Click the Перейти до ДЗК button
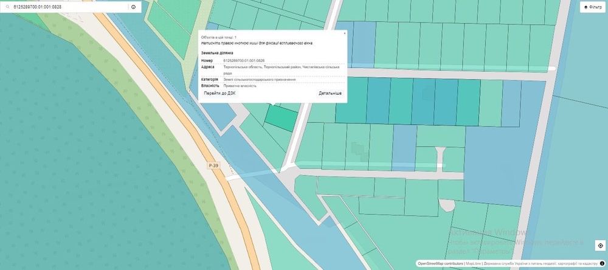 (x=219, y=93)
